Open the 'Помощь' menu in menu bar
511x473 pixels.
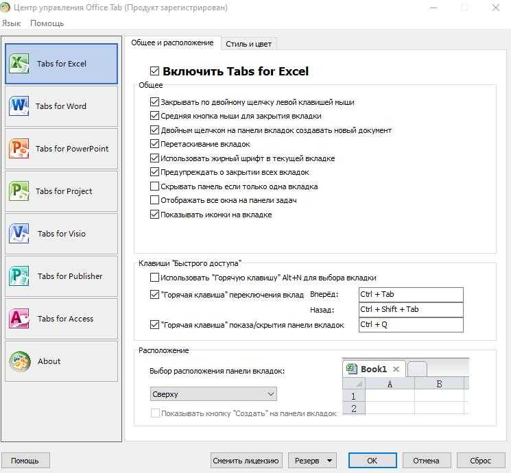tap(47, 23)
